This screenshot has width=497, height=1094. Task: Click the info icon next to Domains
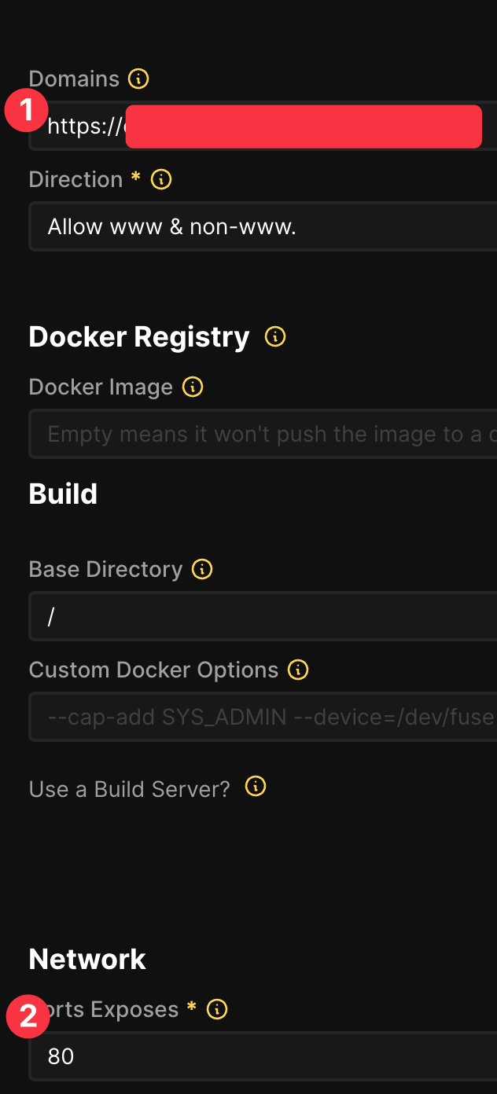pos(138,79)
